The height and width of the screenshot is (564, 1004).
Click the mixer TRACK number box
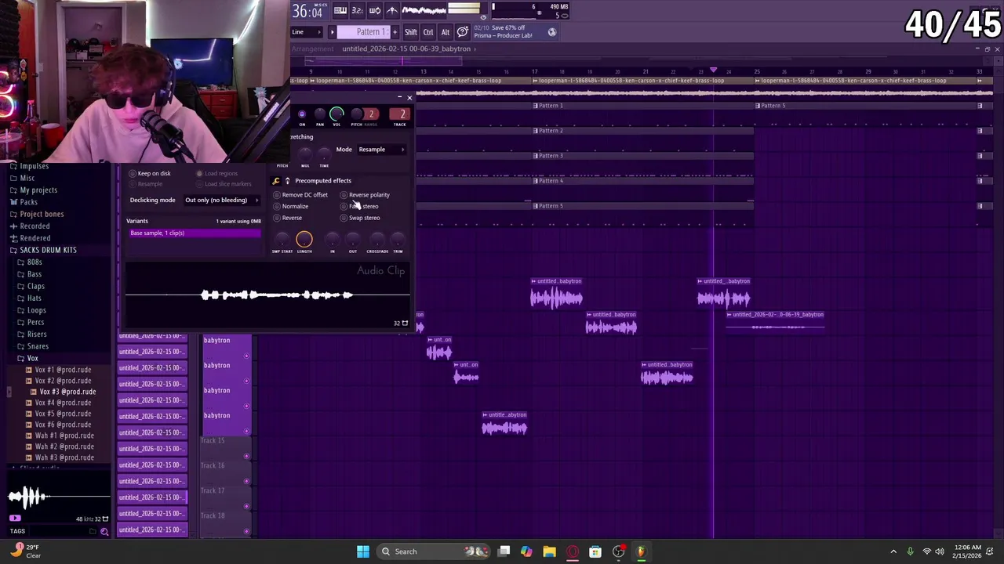[400, 114]
